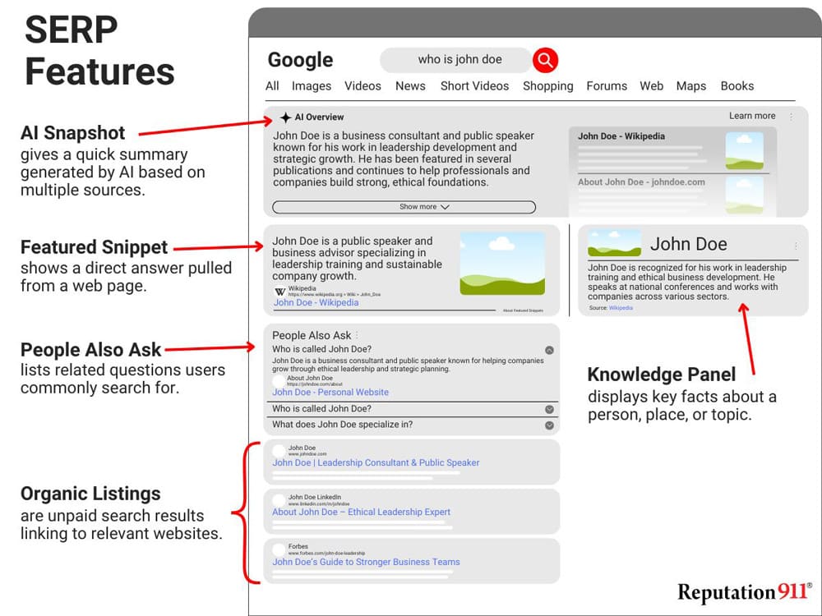Click the favicon of the Forbes result

coord(279,549)
